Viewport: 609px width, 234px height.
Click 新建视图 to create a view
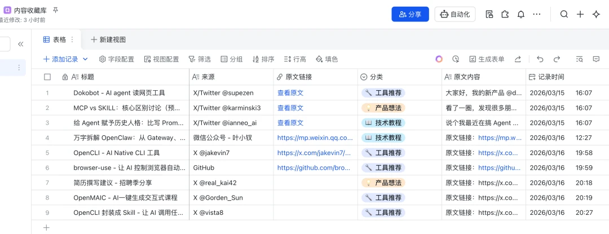click(108, 39)
